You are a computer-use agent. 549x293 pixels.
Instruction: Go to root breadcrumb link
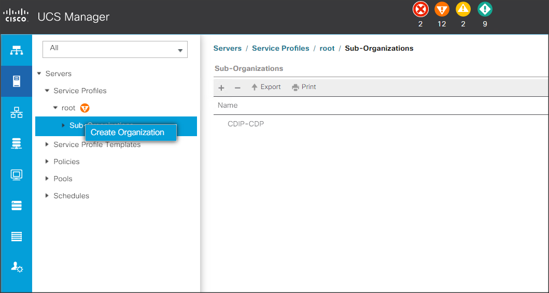click(327, 48)
